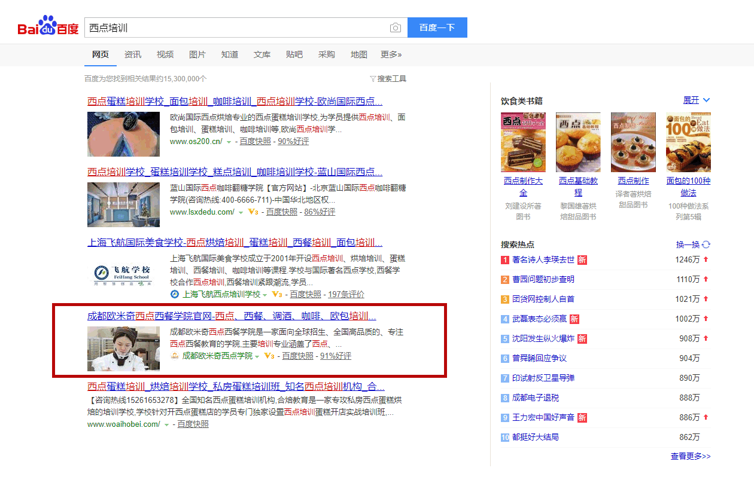Expand the dropdown arrow after www.os200.cn
Viewport: 754px width, 492px height.
pos(229,142)
